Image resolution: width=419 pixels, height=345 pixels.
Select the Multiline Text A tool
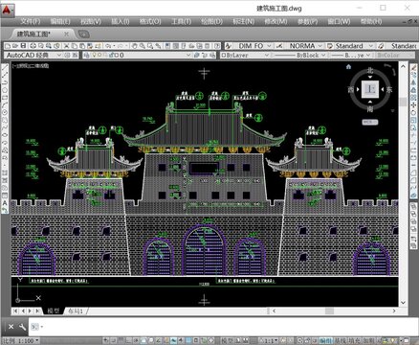[5, 203]
